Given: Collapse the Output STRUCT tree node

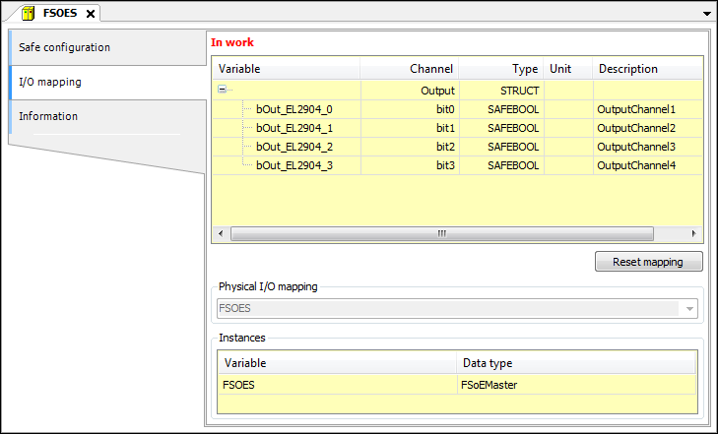Looking at the screenshot, I should [x=223, y=90].
